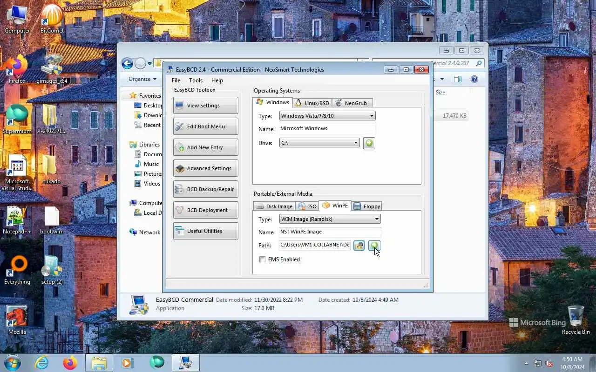Viewport: 596px width, 372px height.
Task: Switch to the NeoGrub tab
Action: [352, 103]
